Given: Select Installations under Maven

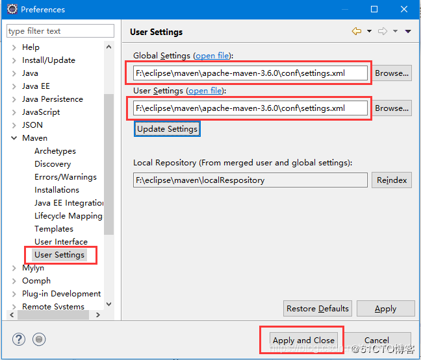Looking at the screenshot, I should click(x=57, y=190).
